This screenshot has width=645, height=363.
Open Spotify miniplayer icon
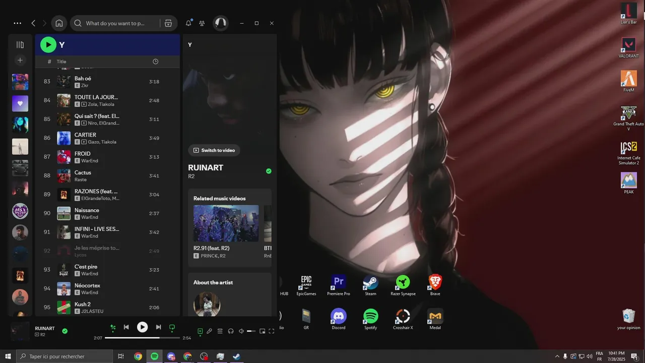tap(262, 331)
